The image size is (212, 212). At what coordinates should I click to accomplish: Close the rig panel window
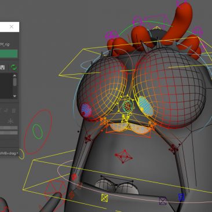point(12,27)
